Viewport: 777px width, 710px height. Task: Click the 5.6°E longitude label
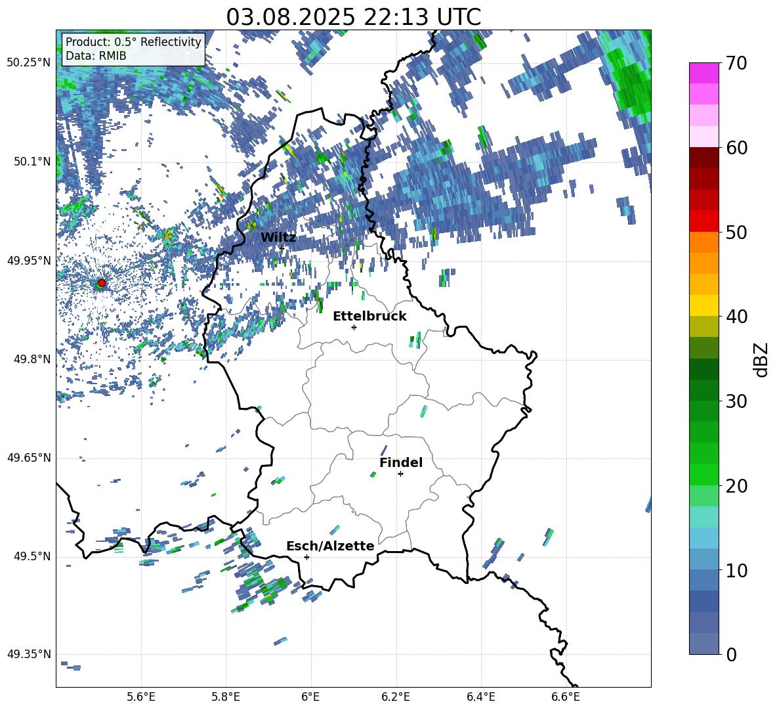[141, 697]
